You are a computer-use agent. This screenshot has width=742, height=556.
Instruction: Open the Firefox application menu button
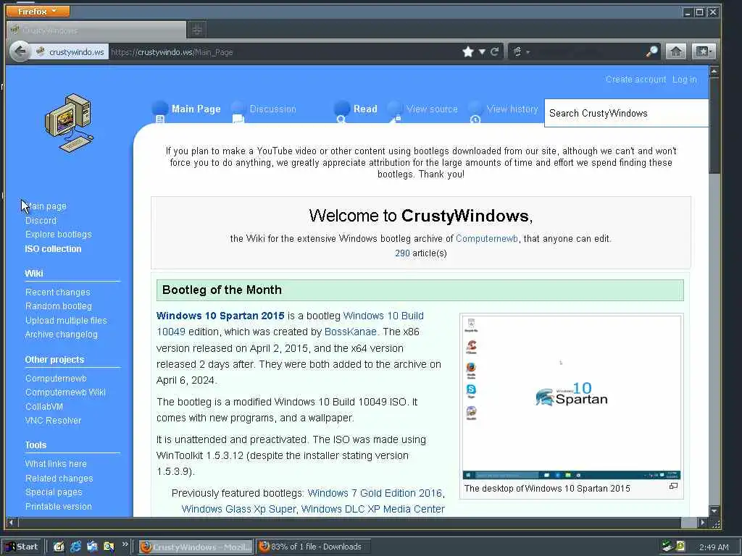point(38,11)
